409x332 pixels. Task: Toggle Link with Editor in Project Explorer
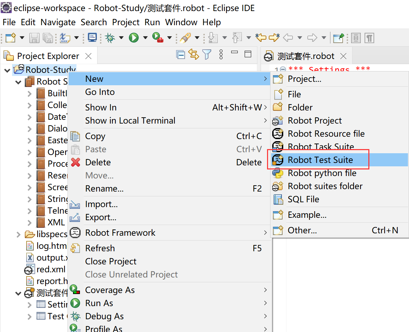point(194,54)
